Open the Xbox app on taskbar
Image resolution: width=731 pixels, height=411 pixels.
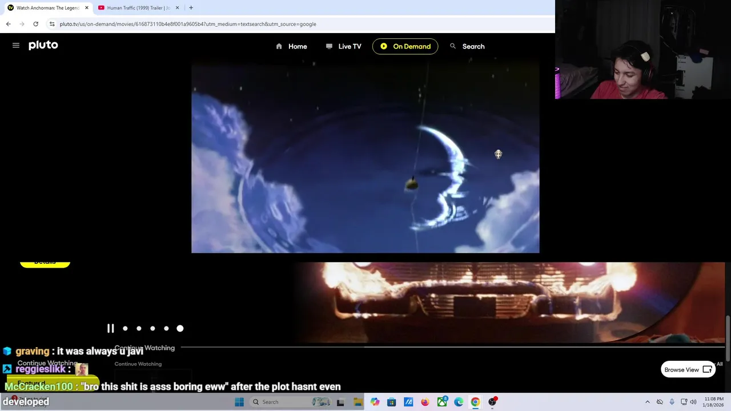tap(442, 402)
